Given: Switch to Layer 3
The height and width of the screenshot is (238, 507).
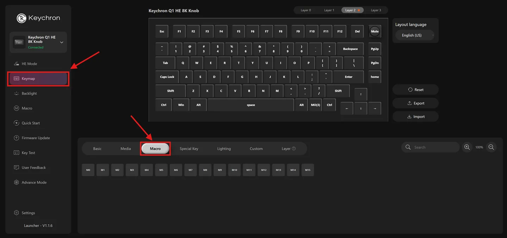Looking at the screenshot, I should click(376, 10).
